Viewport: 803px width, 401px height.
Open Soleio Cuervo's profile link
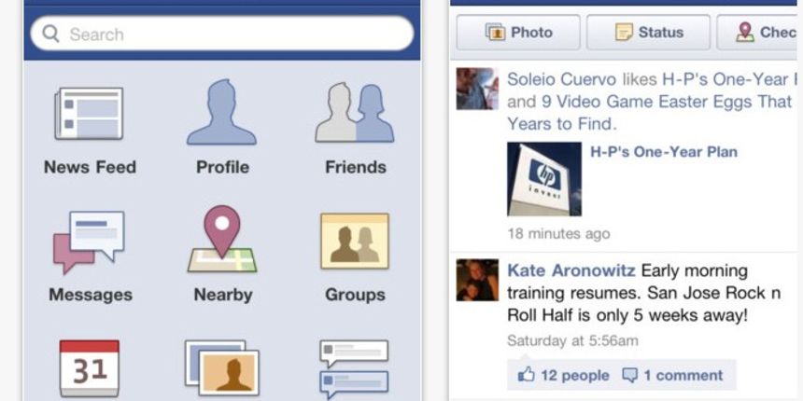point(562,79)
